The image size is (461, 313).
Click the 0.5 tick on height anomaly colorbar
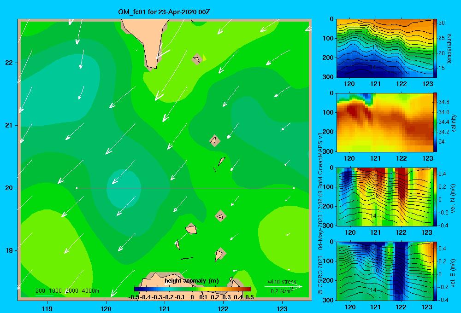[x=249, y=297]
